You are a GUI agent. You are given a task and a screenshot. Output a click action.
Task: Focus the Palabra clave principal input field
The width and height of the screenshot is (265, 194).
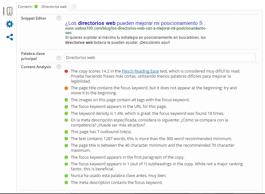click(160, 58)
